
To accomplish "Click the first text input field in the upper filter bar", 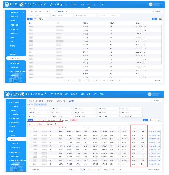I will pos(38,15).
